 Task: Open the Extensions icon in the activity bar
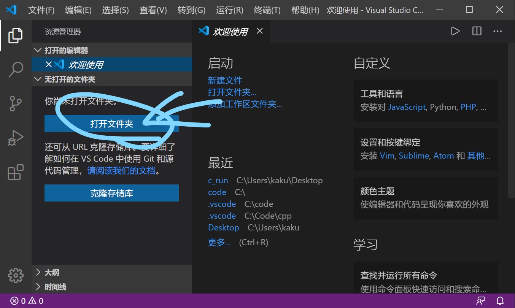coord(15,172)
